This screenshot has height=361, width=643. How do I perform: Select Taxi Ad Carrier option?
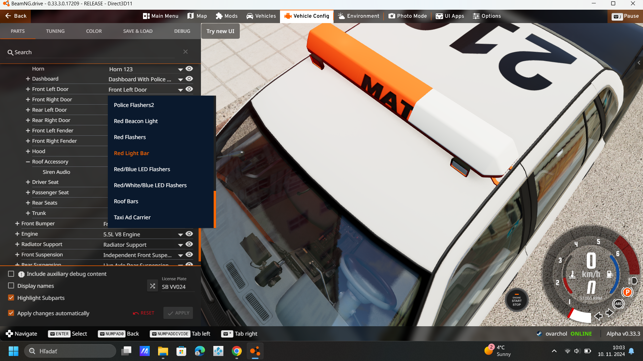(161, 217)
